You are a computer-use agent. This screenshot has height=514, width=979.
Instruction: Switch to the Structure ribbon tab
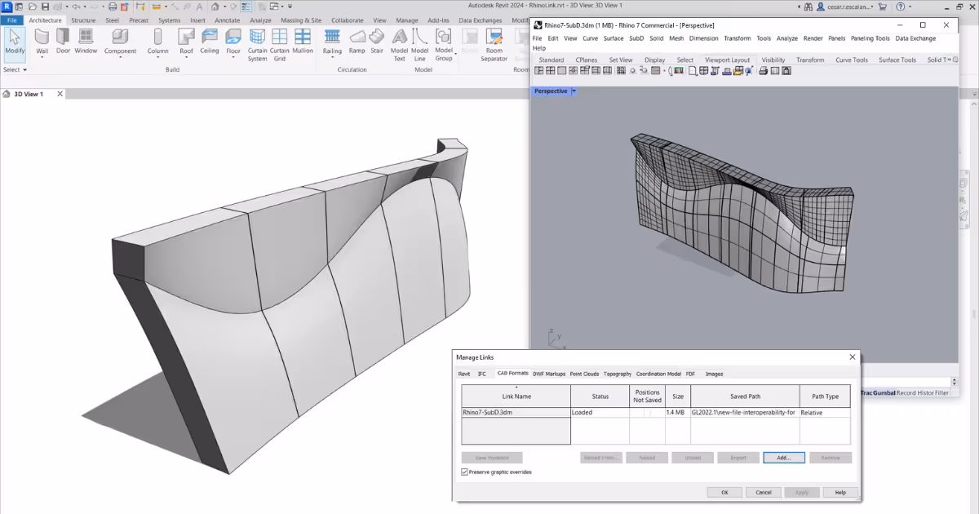(83, 20)
